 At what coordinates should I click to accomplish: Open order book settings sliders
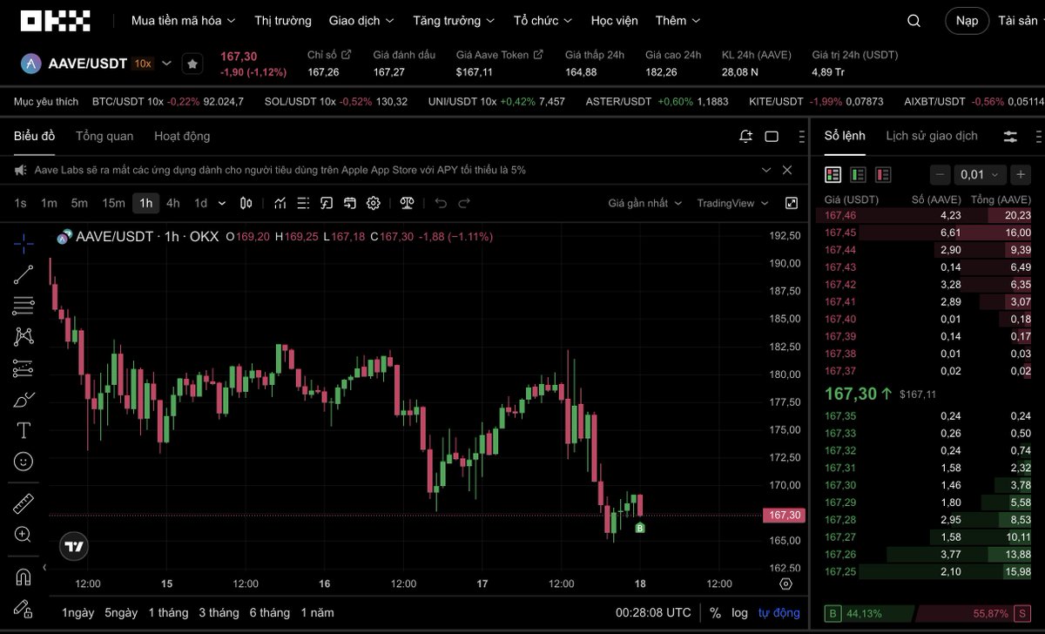point(1010,136)
